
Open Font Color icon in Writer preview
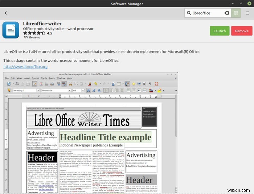[x=151, y=91]
